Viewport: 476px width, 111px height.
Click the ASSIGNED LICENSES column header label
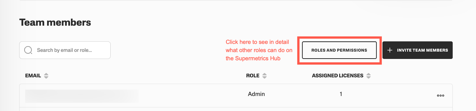point(338,75)
